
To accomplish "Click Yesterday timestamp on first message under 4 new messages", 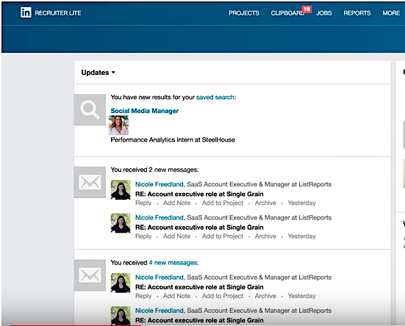I will [x=301, y=297].
